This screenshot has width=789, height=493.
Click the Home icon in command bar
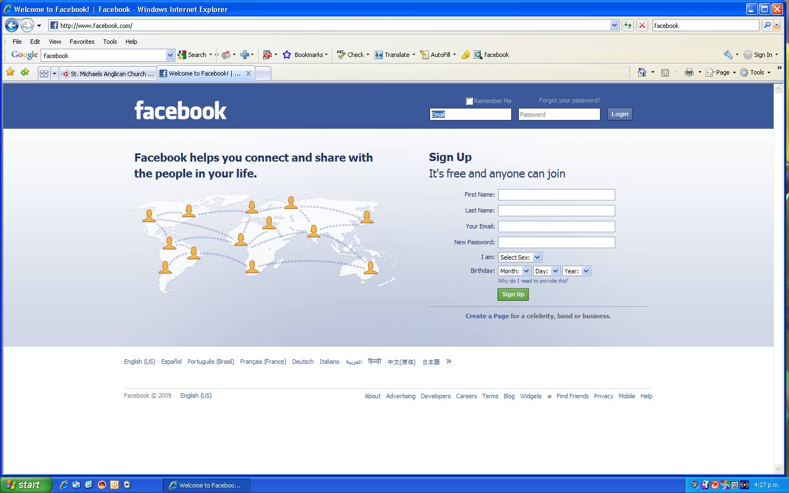tap(642, 72)
